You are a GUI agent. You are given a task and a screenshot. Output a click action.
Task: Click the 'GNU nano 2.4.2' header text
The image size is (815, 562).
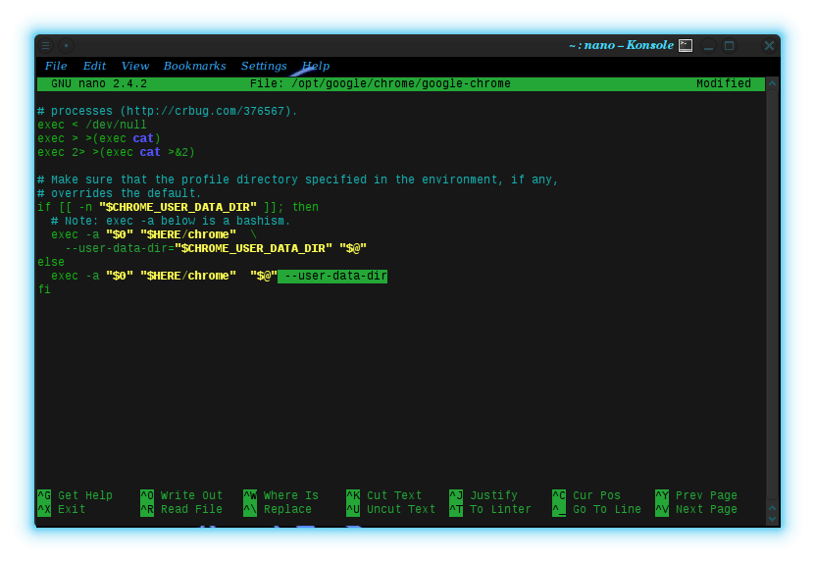pos(99,83)
